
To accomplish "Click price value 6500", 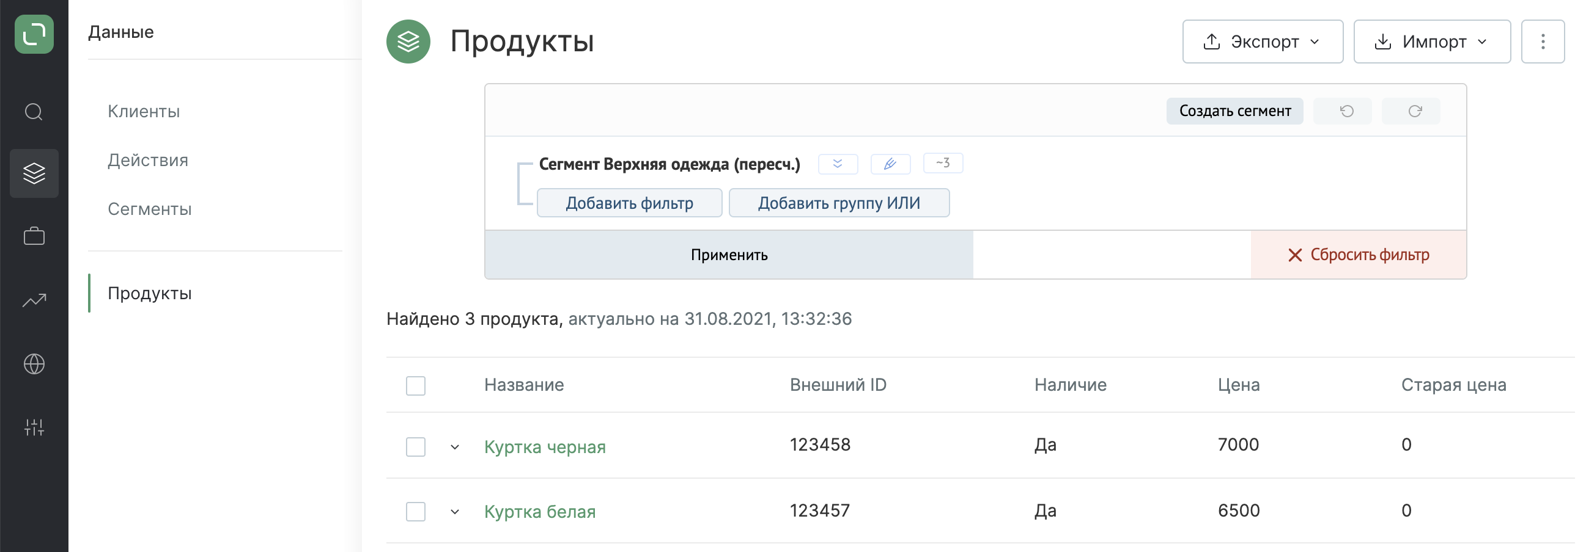I will coord(1239,510).
